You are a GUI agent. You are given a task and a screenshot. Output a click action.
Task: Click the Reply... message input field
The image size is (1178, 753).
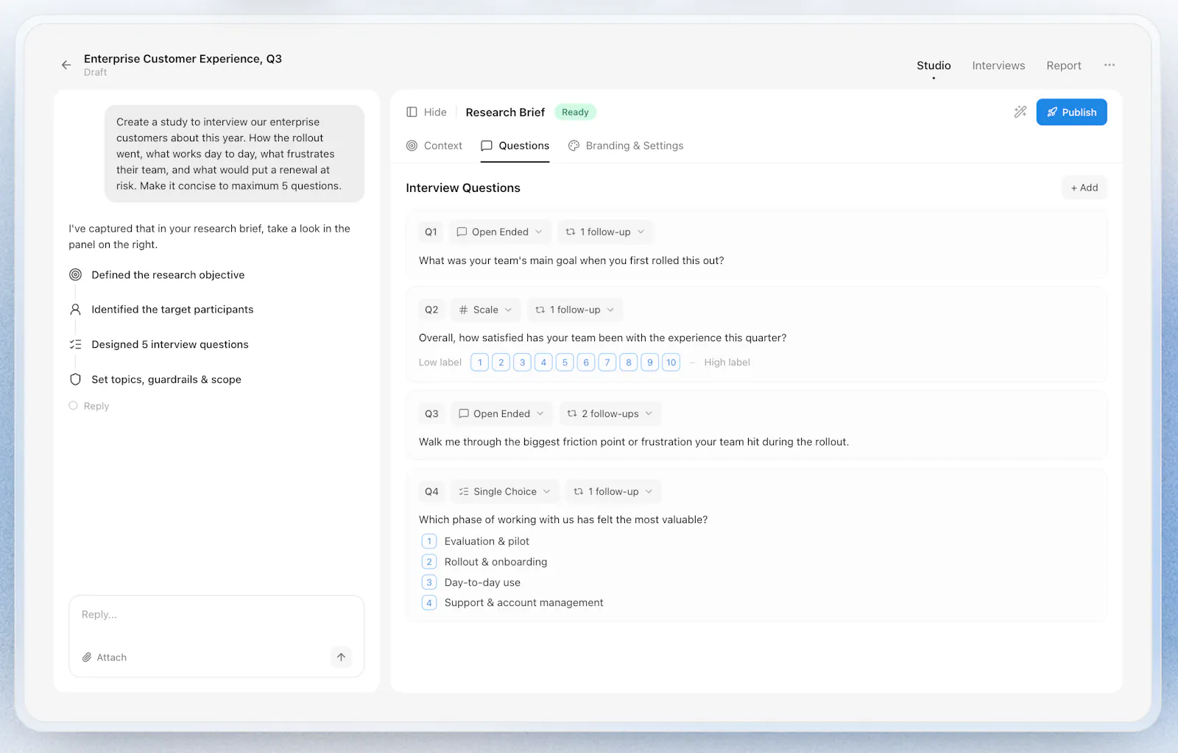216,615
